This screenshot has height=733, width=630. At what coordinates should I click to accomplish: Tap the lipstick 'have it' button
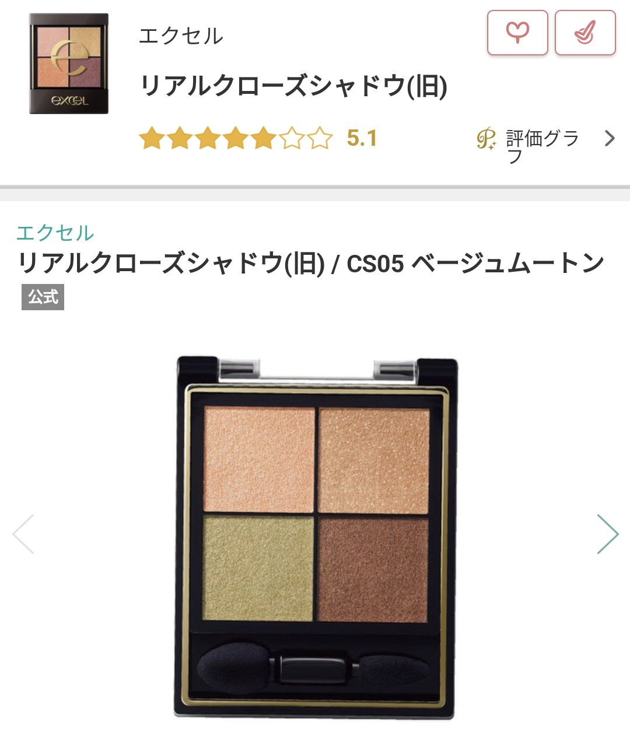point(585,33)
